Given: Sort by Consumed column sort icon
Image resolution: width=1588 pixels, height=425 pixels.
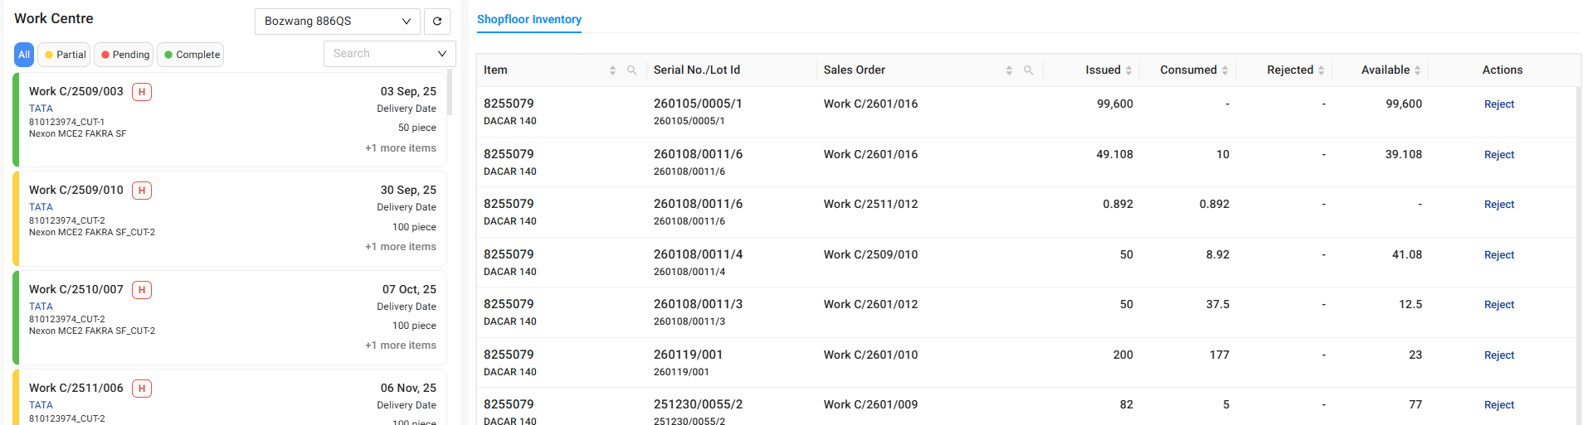Looking at the screenshot, I should pos(1225,70).
